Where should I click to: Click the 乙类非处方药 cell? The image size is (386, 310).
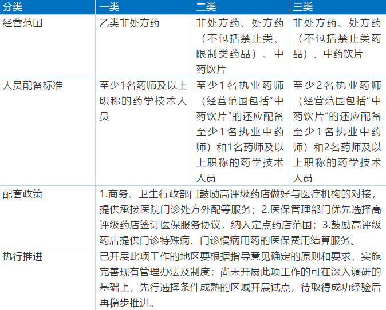(129, 23)
